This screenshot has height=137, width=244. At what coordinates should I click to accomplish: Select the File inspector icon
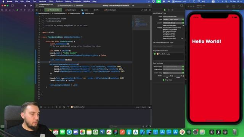point(165,10)
